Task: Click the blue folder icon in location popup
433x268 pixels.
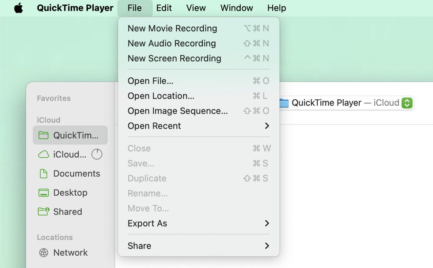Action: [284, 103]
